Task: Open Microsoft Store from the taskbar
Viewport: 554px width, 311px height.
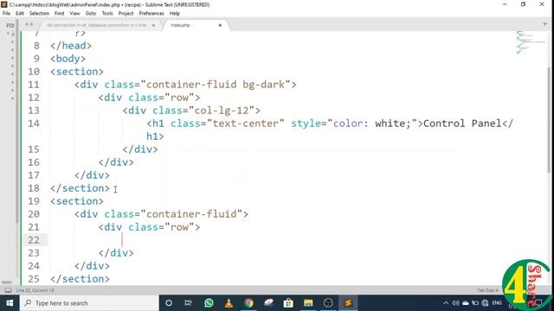Action: coord(288,303)
